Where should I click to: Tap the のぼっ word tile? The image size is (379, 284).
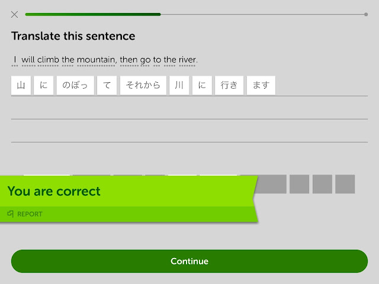click(x=75, y=85)
